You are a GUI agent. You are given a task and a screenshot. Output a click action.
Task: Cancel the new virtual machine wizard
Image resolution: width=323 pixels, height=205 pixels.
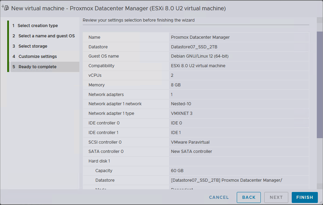[219, 197]
